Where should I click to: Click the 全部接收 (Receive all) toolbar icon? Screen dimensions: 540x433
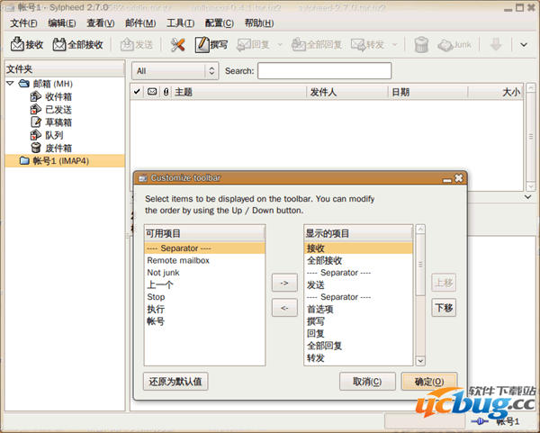[60, 44]
